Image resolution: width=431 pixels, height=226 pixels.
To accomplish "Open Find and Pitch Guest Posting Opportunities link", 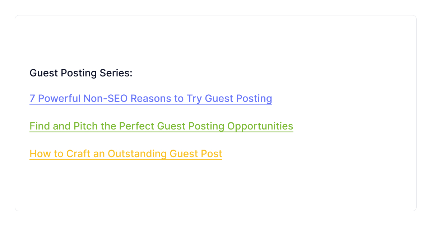I will click(x=161, y=126).
